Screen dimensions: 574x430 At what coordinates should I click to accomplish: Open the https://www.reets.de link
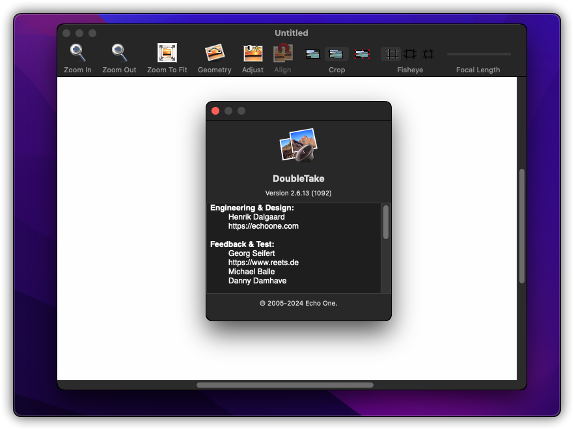(x=263, y=263)
